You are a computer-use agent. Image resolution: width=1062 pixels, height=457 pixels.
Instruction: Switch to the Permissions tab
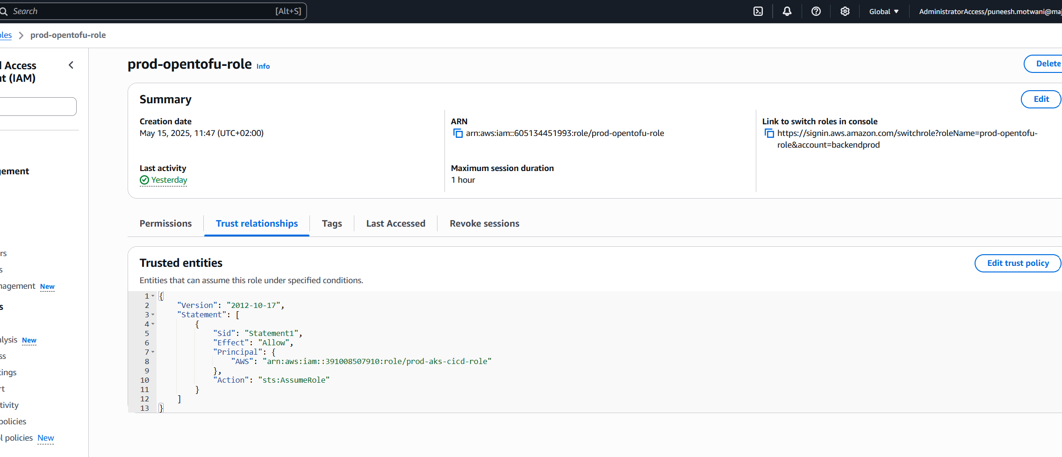[x=165, y=224]
